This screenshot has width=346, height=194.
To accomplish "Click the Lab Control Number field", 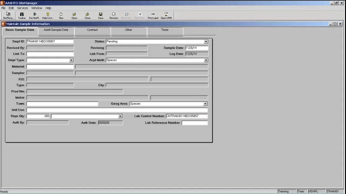I will click(x=187, y=116).
